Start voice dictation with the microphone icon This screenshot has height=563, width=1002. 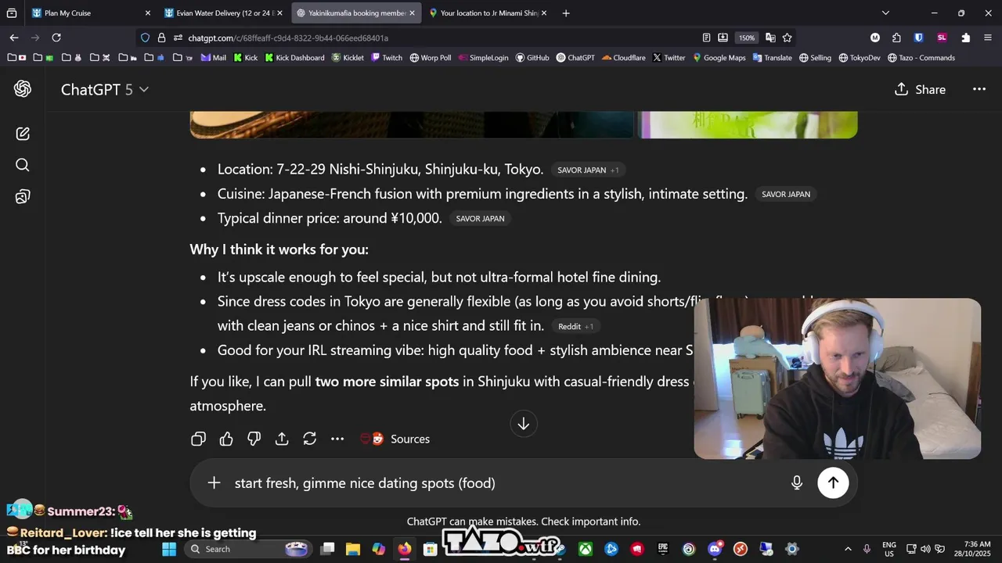797,482
